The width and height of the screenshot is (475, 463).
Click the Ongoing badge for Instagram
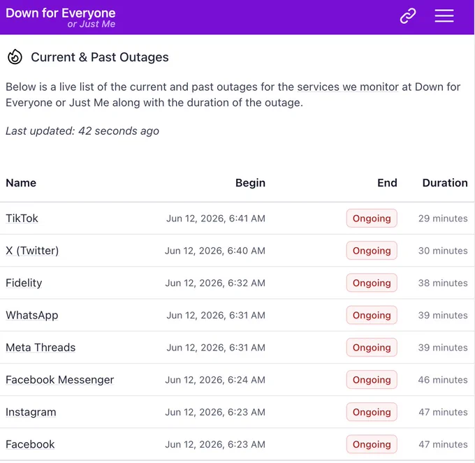[x=372, y=412]
